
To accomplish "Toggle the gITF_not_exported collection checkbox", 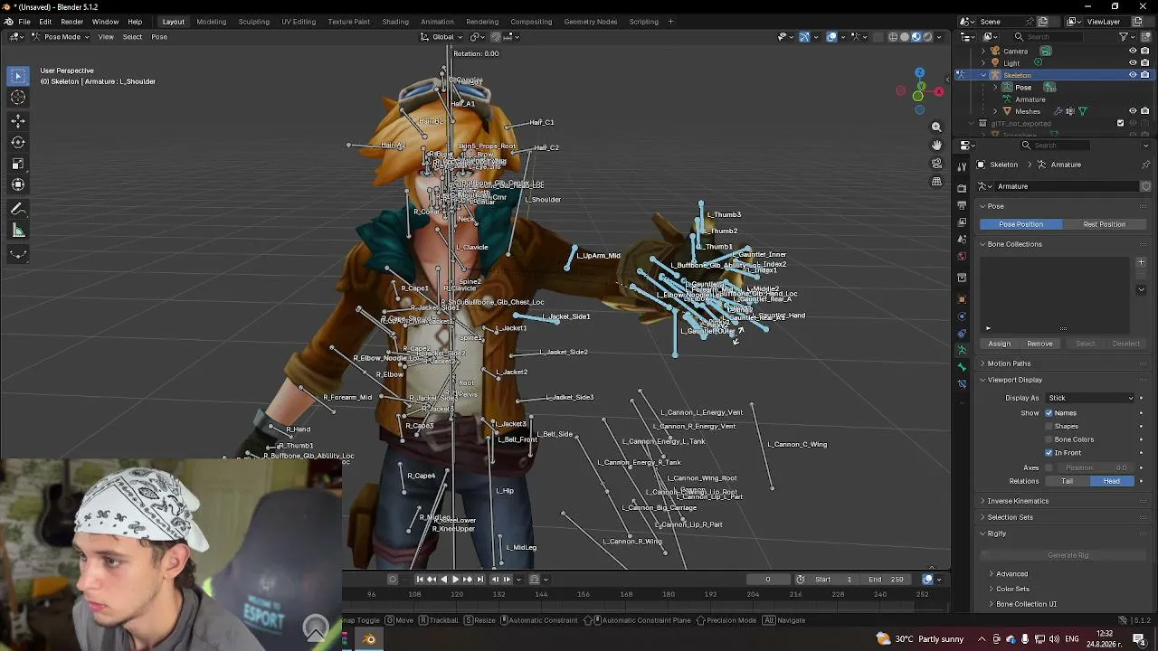I will click(1121, 123).
